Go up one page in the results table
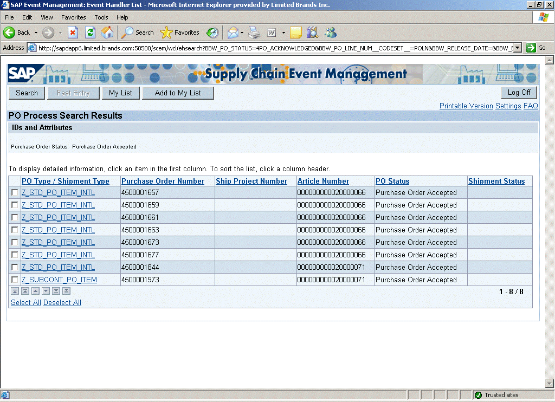 coord(25,291)
